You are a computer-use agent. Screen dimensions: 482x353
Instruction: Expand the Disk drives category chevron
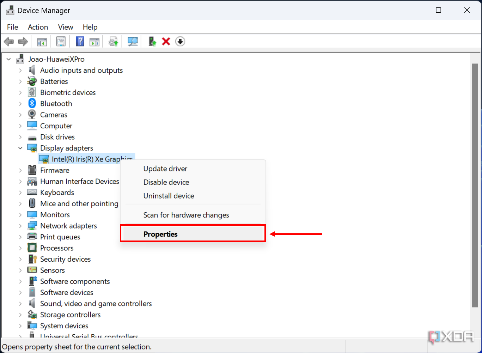click(20, 137)
